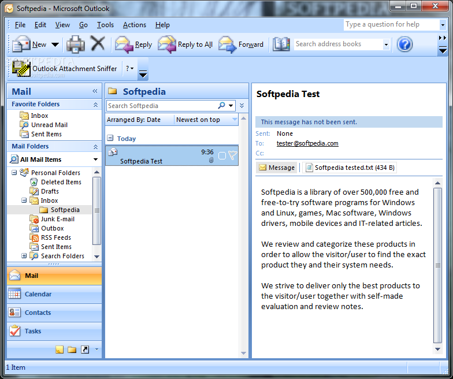Click the Reply button
The width and height of the screenshot is (453, 379).
133,44
